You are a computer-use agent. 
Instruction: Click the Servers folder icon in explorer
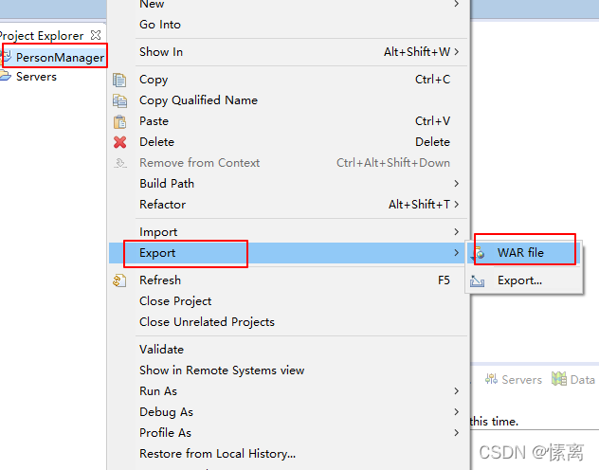6,76
